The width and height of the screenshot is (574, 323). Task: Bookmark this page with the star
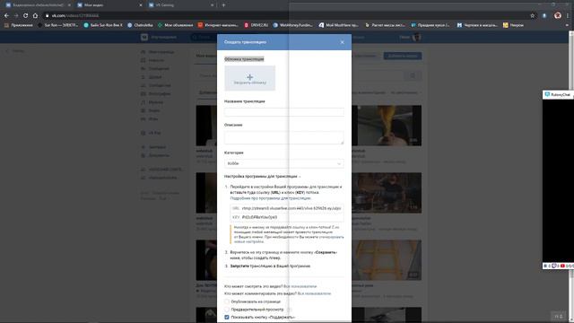(532, 16)
